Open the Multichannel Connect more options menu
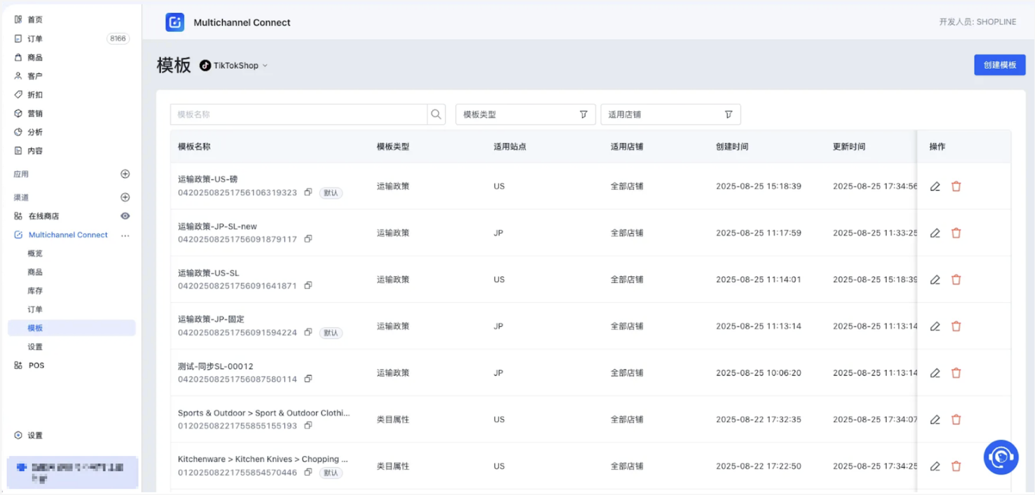The image size is (1035, 495). point(125,235)
